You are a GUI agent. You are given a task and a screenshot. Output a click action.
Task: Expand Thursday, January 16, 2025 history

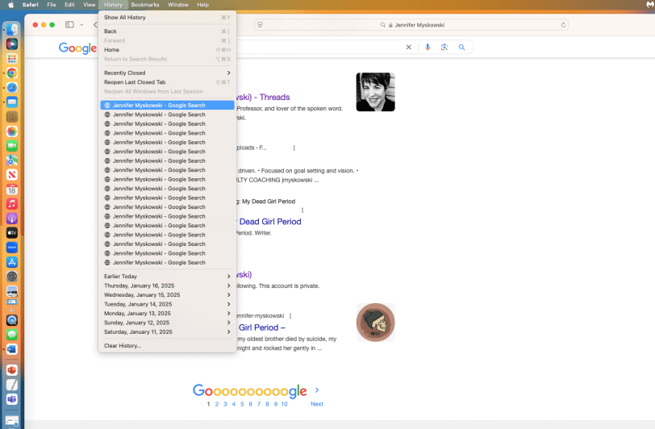167,285
